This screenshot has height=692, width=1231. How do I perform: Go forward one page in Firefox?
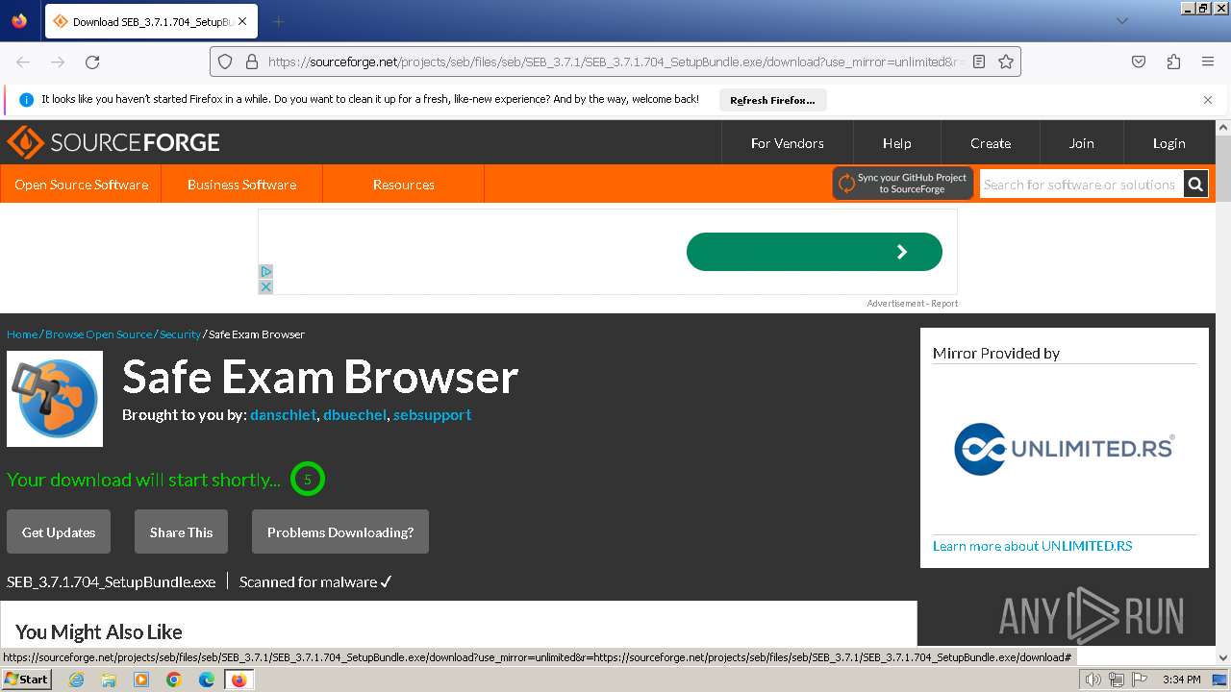point(58,62)
